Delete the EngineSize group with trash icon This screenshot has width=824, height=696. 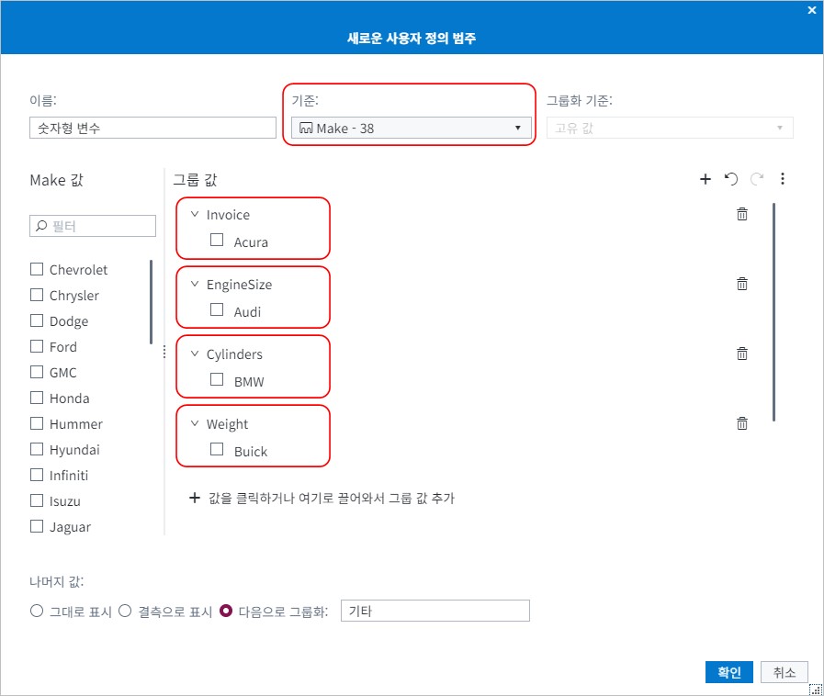click(x=742, y=284)
